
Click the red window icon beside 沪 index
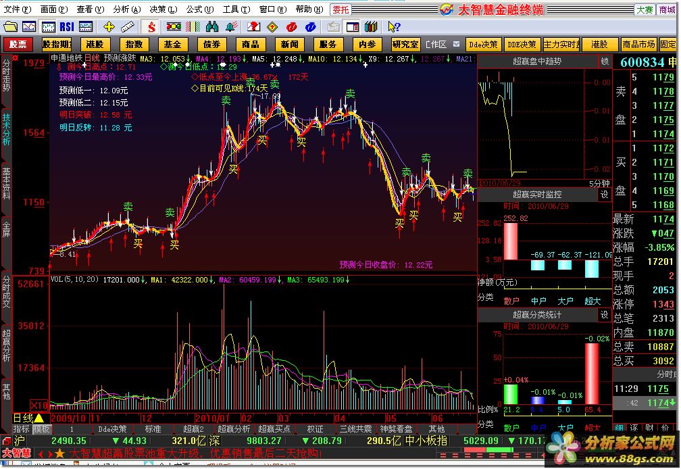click(6, 441)
